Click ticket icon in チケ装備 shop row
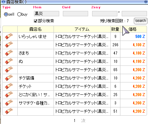 pyautogui.click(x=9, y=78)
